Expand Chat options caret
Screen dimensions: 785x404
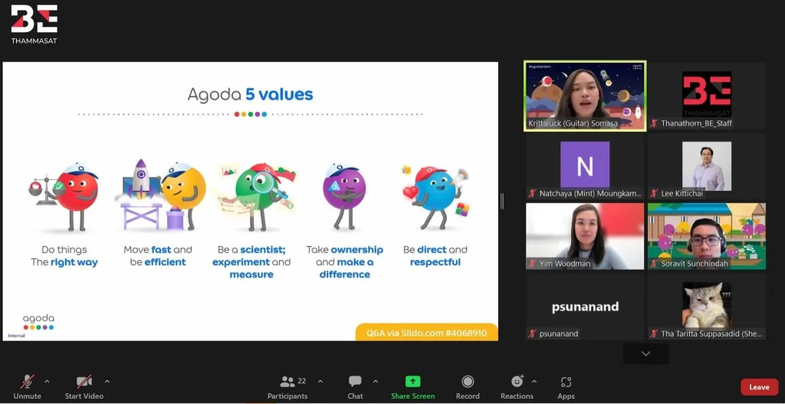[x=376, y=382]
